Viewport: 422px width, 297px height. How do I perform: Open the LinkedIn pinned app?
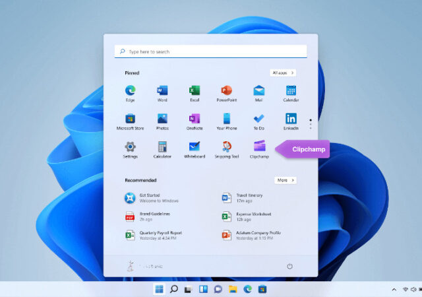point(291,119)
